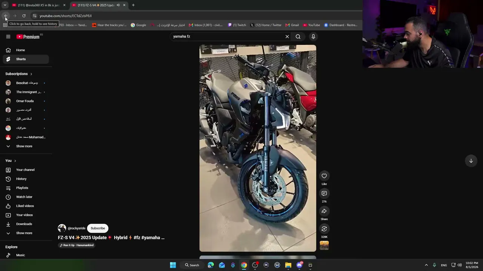Close the insta360 X5 tab
Image resolution: width=483 pixels, height=271 pixels.
(65, 5)
